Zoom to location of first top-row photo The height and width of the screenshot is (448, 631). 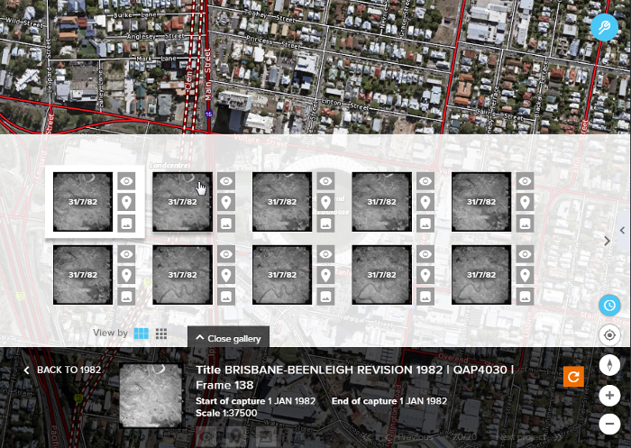(x=126, y=202)
